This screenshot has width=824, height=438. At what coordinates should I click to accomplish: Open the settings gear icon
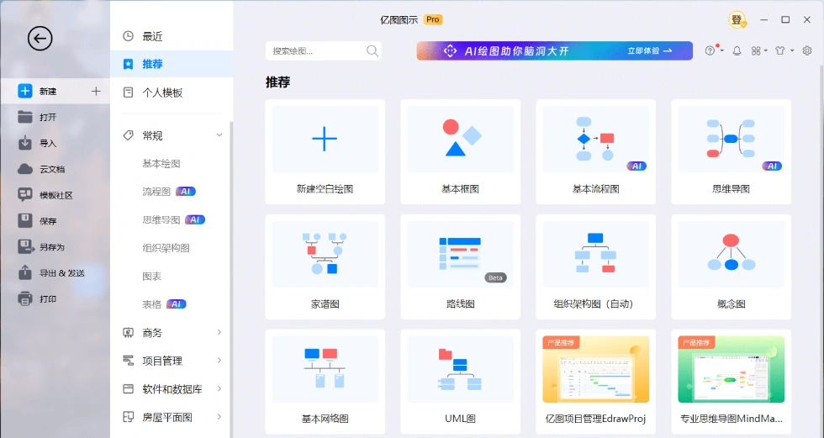[807, 51]
